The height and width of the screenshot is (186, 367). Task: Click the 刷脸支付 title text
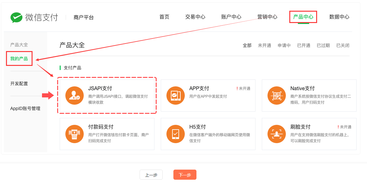(300, 127)
